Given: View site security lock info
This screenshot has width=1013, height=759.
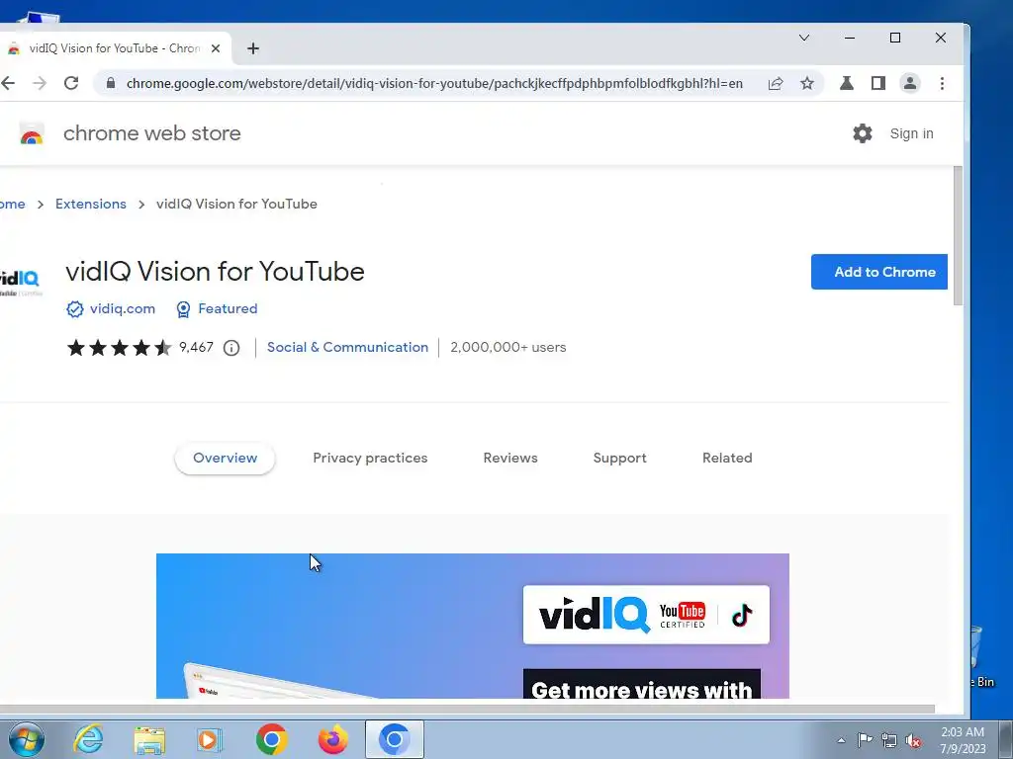Looking at the screenshot, I should click(x=111, y=83).
